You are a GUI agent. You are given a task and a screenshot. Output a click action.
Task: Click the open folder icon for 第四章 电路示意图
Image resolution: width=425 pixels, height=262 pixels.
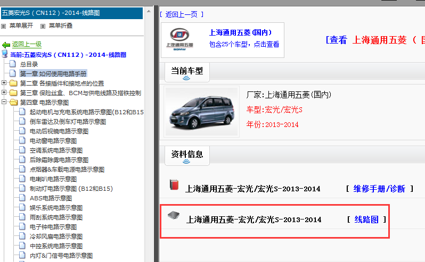[13, 102]
